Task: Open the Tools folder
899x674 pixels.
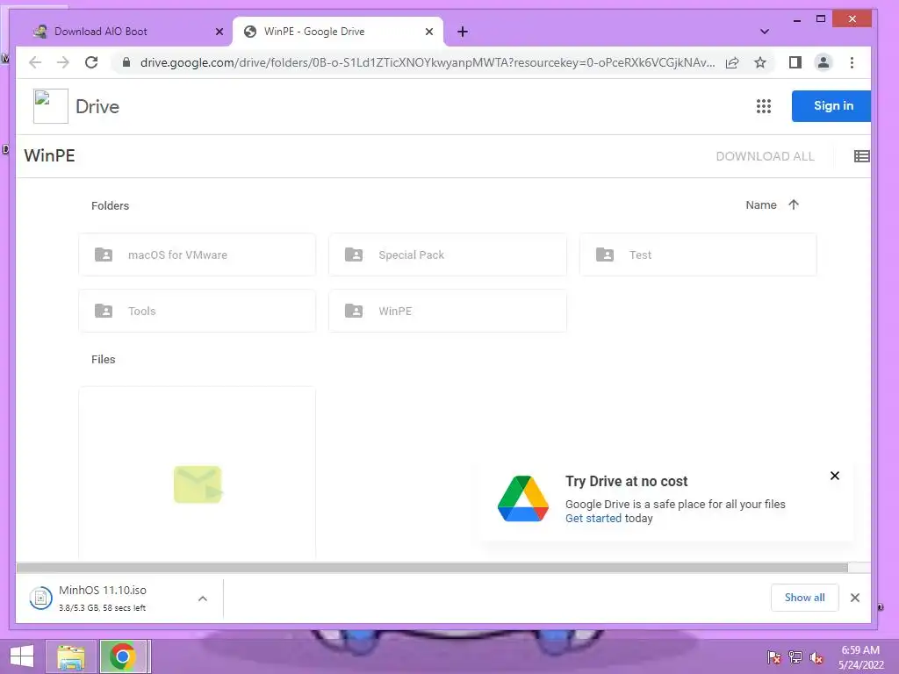Action: (197, 311)
